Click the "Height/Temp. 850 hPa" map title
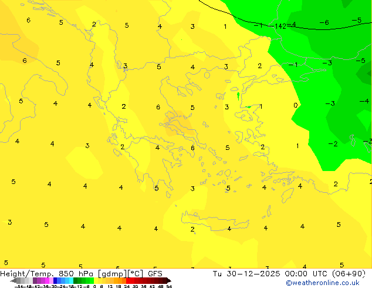372x288 pixels. click(46, 274)
